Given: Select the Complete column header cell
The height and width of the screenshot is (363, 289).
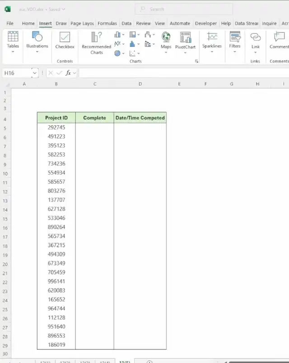Looking at the screenshot, I should [x=94, y=118].
